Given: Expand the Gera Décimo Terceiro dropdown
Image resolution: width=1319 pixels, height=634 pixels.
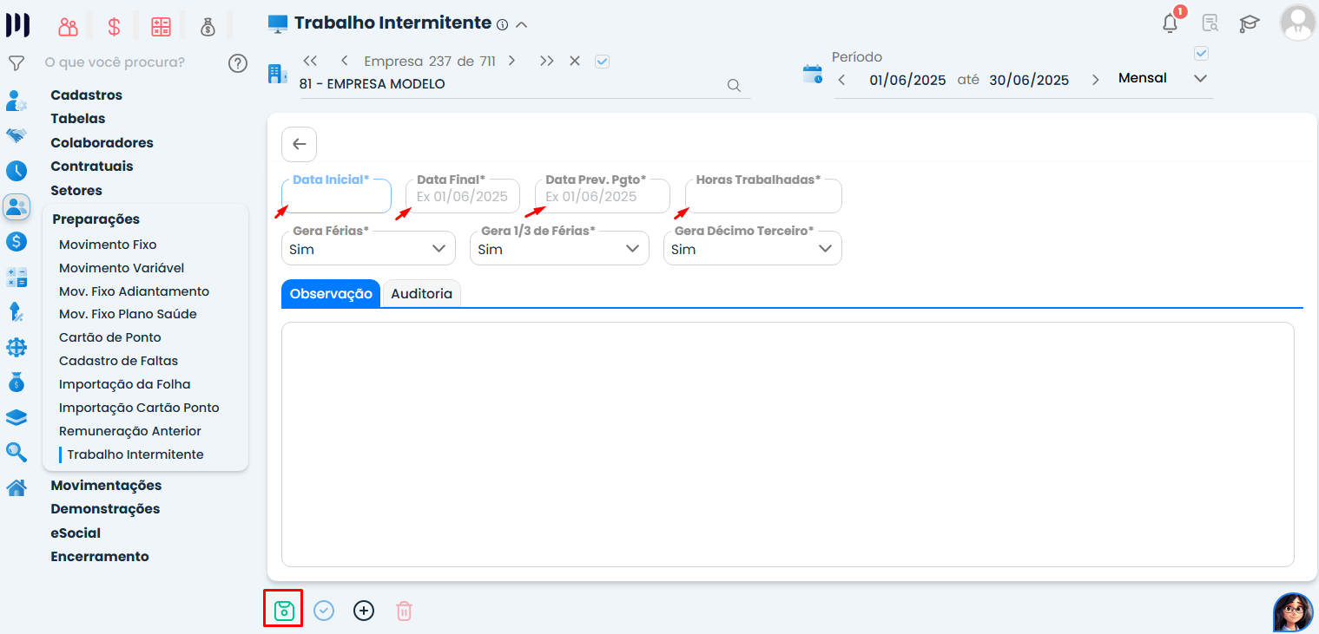Looking at the screenshot, I should 752,249.
